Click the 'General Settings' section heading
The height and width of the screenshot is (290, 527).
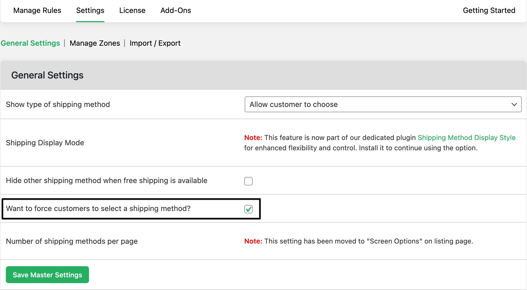coord(47,75)
